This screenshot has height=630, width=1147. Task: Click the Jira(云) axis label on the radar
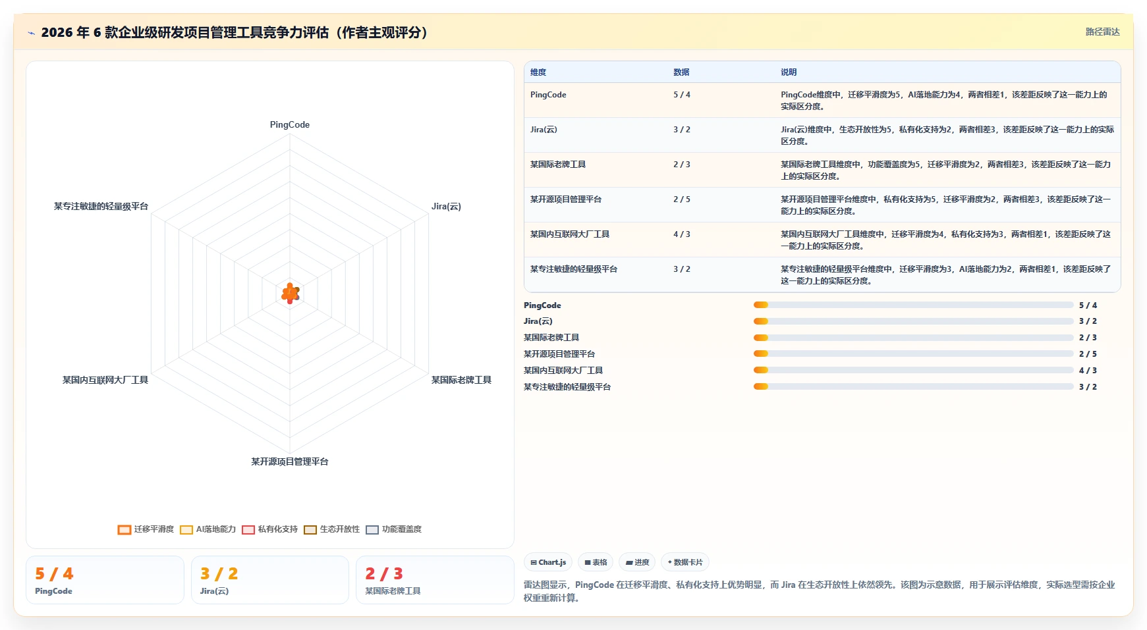pos(446,206)
